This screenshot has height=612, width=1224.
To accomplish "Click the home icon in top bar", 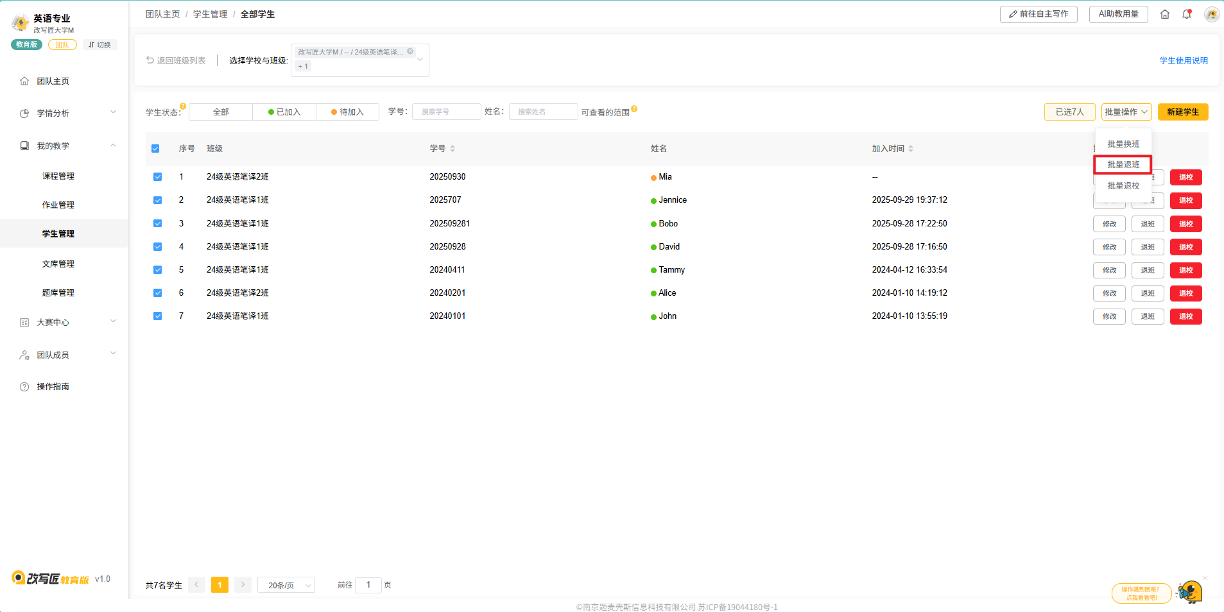I will (1164, 14).
